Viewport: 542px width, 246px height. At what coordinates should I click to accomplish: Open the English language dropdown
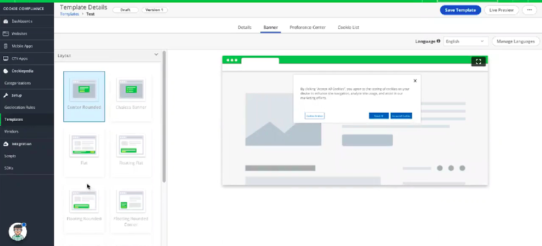[x=465, y=41]
